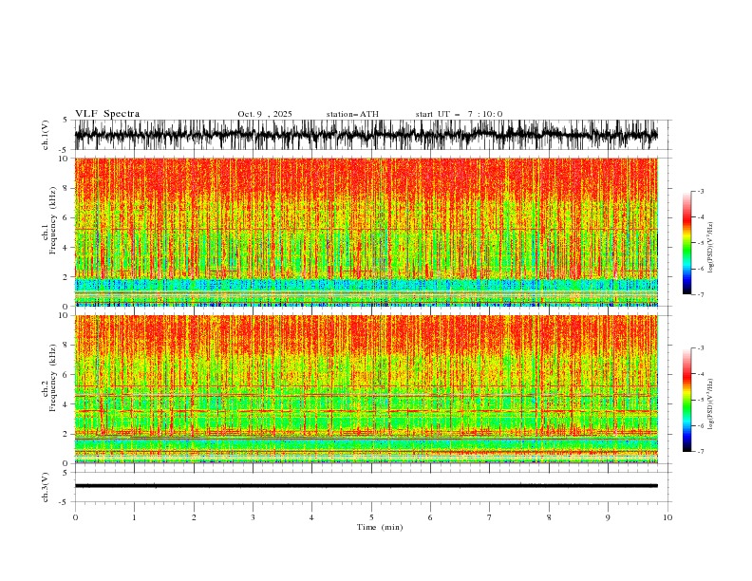The height and width of the screenshot is (581, 752).
Task: Click the 'VLF Spectra' title text
Action: tap(107, 114)
